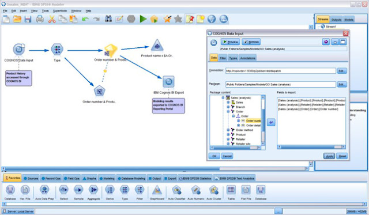Switch to the Types tab in dialog
The image size is (369, 215).
233,58
